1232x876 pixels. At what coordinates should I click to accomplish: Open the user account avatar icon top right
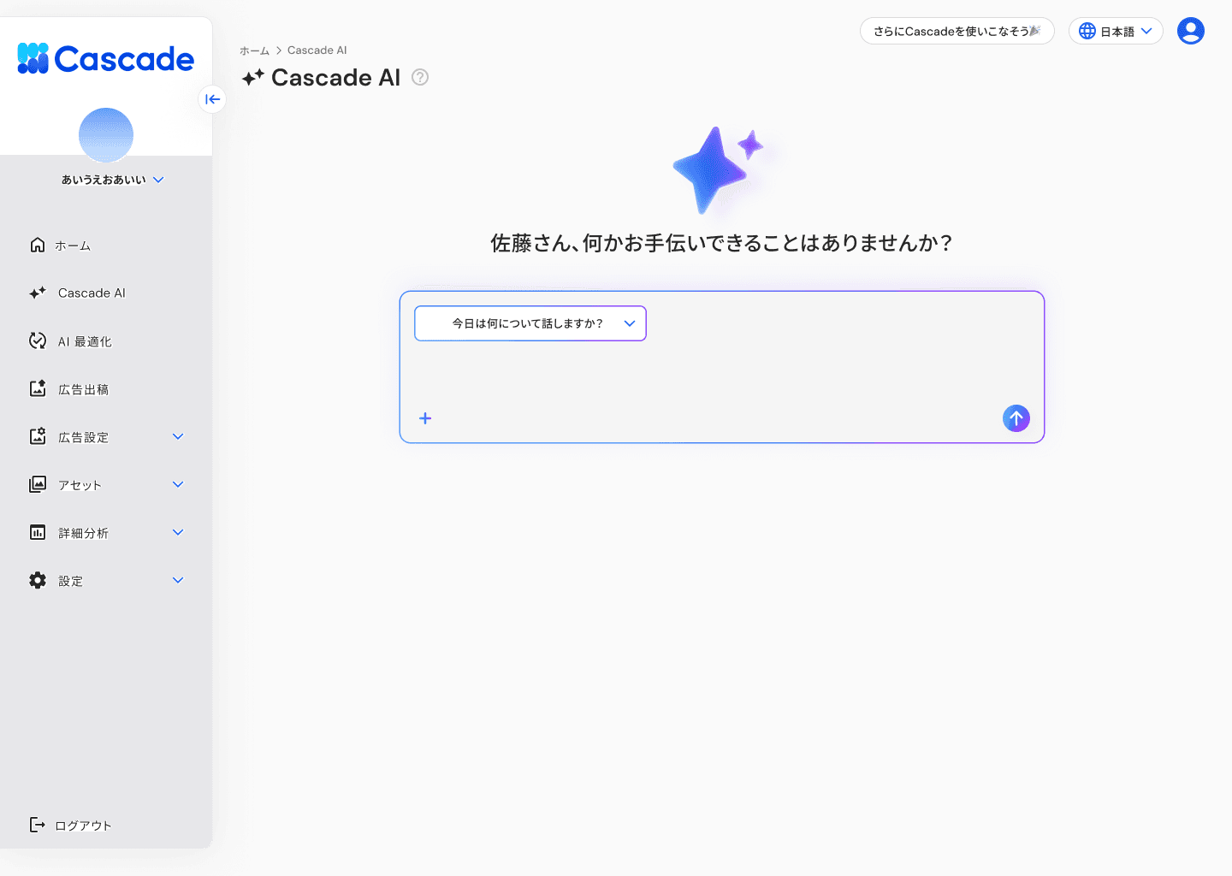(x=1190, y=30)
